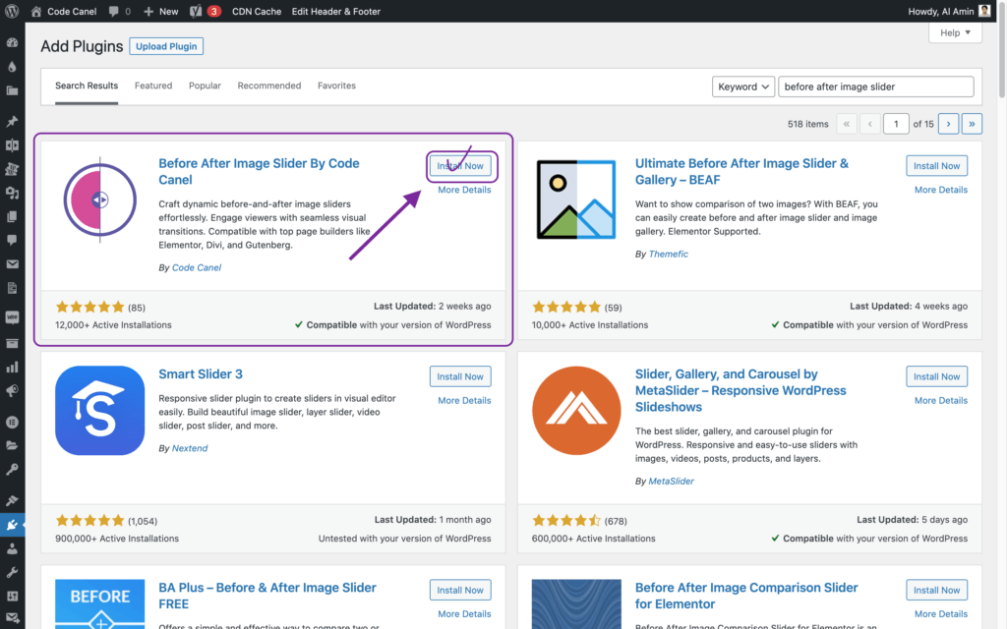
Task: Click the envelope mail icon in sidebar
Action: [x=12, y=263]
